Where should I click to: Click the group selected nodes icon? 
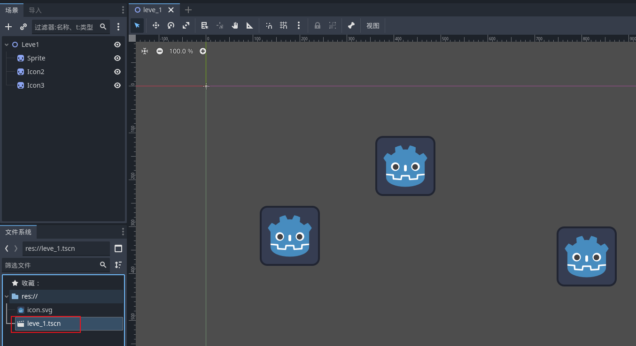coord(333,25)
